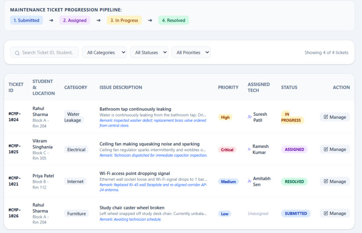Image resolution: width=362 pixels, height=233 pixels.
Task: Click the Ticket ID column header
Action: (16, 87)
